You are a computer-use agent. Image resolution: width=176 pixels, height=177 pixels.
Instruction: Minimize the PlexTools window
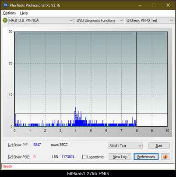coord(140,5)
